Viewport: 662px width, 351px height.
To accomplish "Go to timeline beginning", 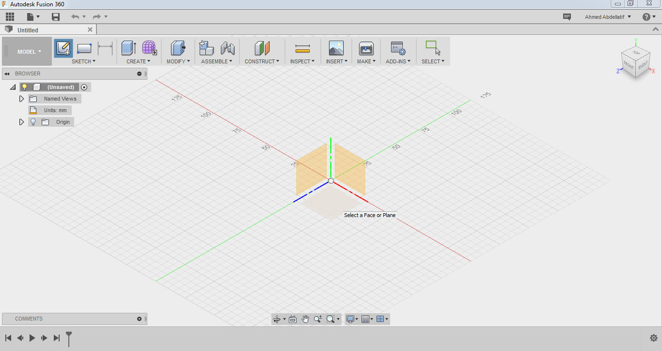I will coord(8,338).
